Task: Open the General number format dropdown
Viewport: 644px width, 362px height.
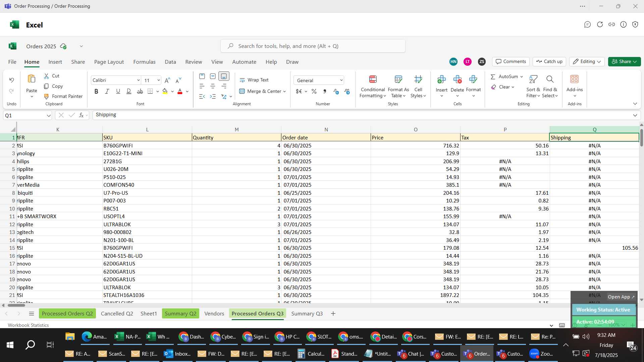Action: pos(341,80)
